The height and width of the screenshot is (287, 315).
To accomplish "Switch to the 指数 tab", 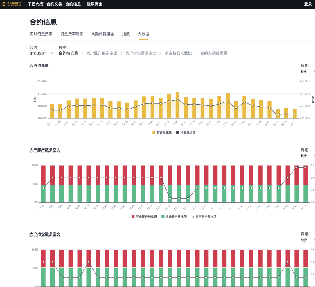I will [x=126, y=34].
